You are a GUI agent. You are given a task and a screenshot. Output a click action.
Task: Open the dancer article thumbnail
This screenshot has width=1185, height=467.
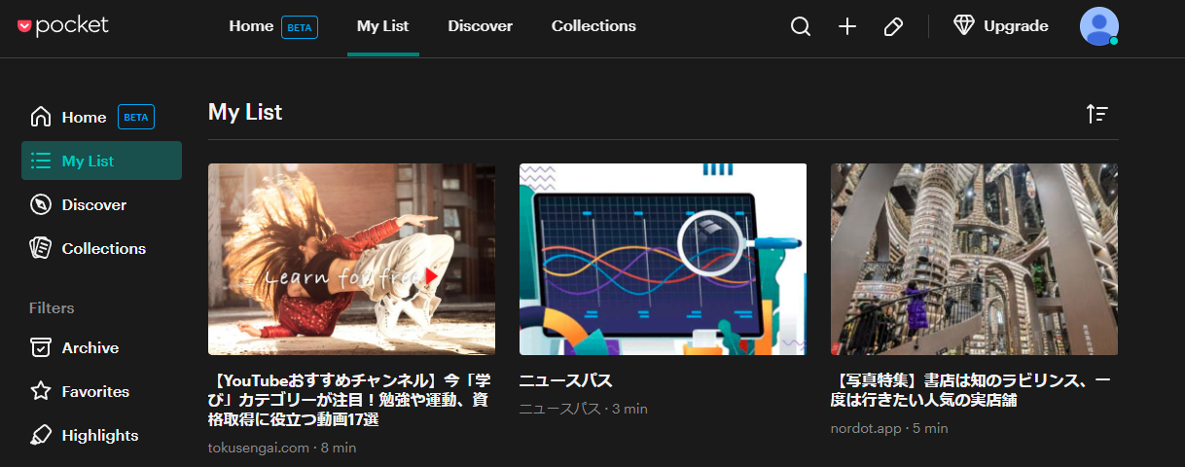pyautogui.click(x=351, y=259)
